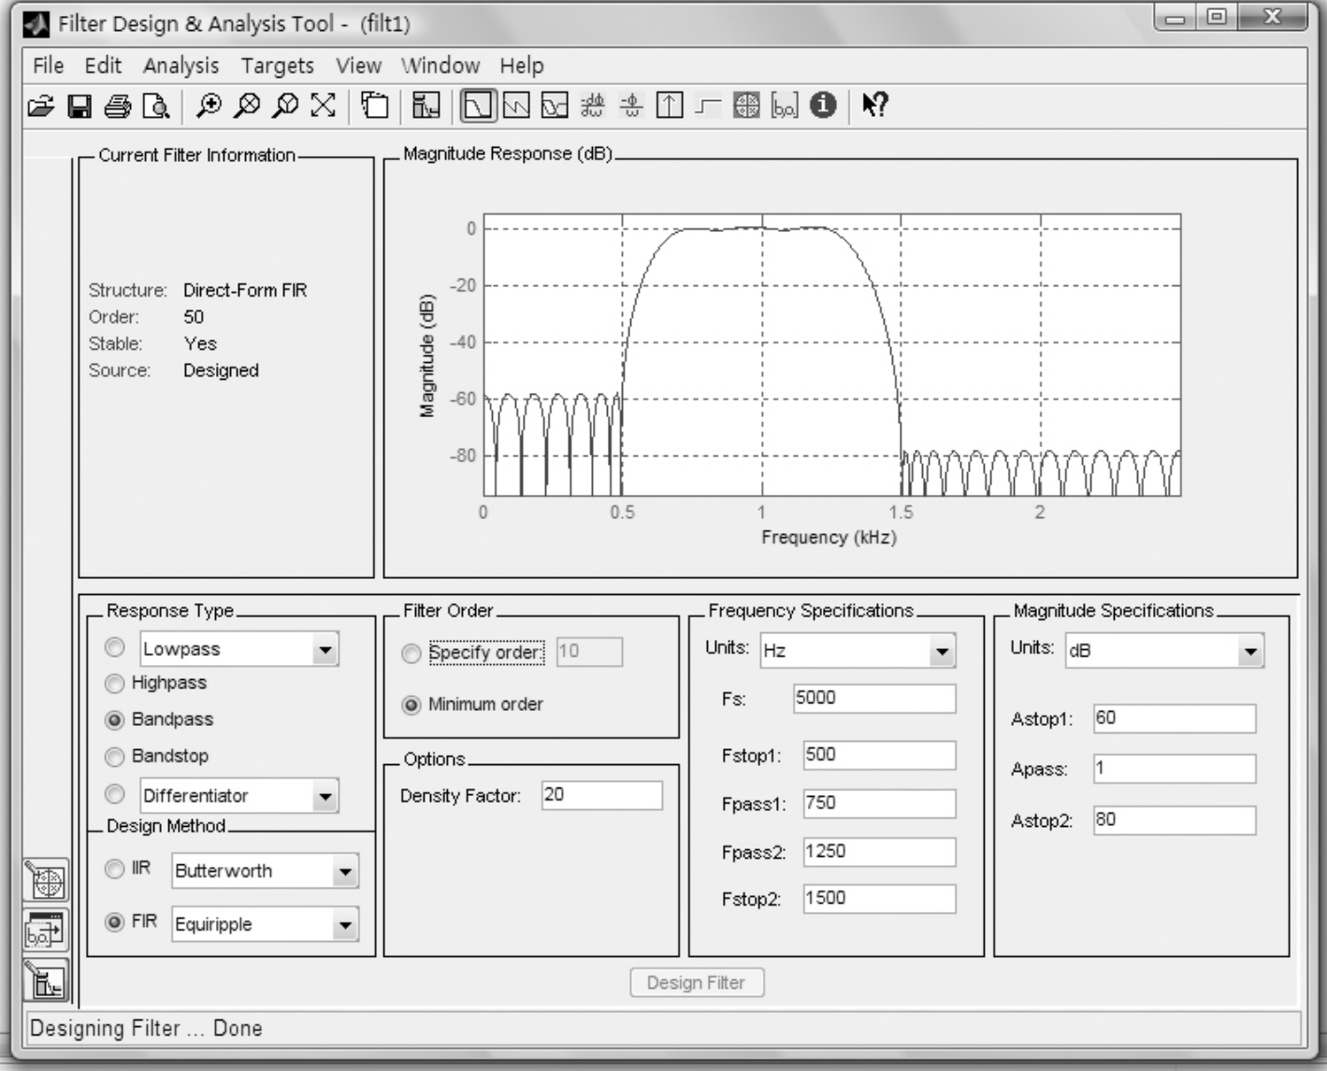
Task: Click the Print icon in toolbar
Action: pos(118,106)
